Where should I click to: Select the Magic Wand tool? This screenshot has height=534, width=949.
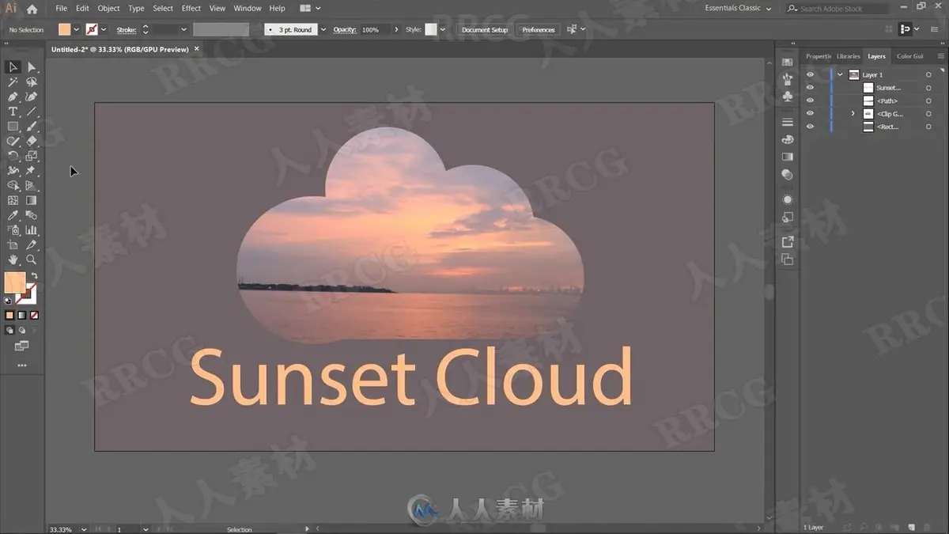13,82
